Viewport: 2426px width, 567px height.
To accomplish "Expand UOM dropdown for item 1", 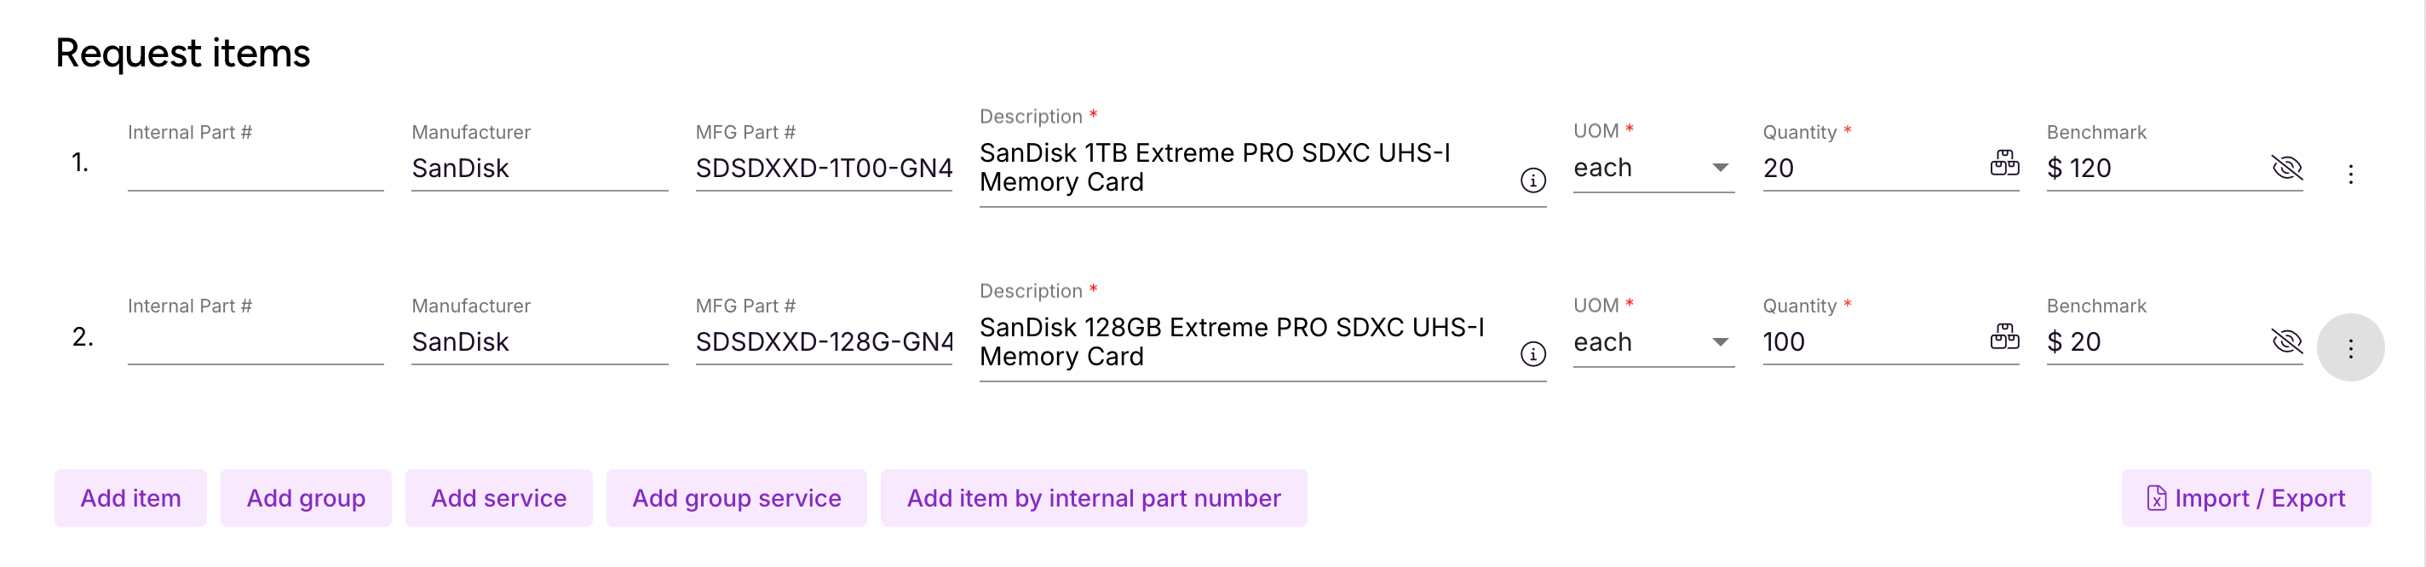I will click(x=1719, y=168).
